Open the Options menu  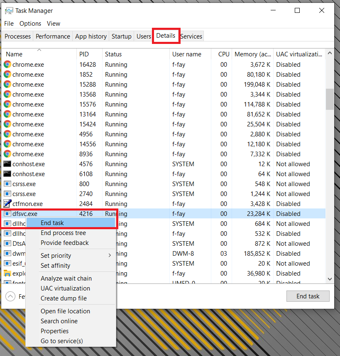pos(30,24)
